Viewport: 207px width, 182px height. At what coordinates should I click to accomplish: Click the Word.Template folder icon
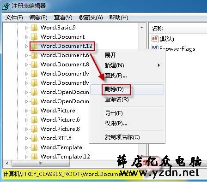[34, 147]
